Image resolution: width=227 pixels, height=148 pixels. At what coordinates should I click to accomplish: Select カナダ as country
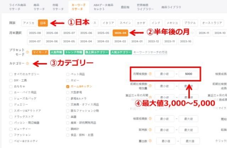click(141, 23)
